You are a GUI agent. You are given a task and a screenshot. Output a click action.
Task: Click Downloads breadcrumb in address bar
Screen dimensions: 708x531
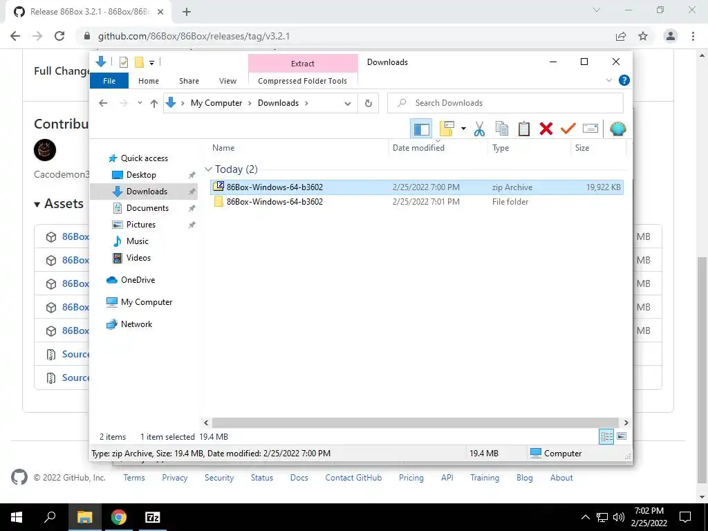pos(278,103)
